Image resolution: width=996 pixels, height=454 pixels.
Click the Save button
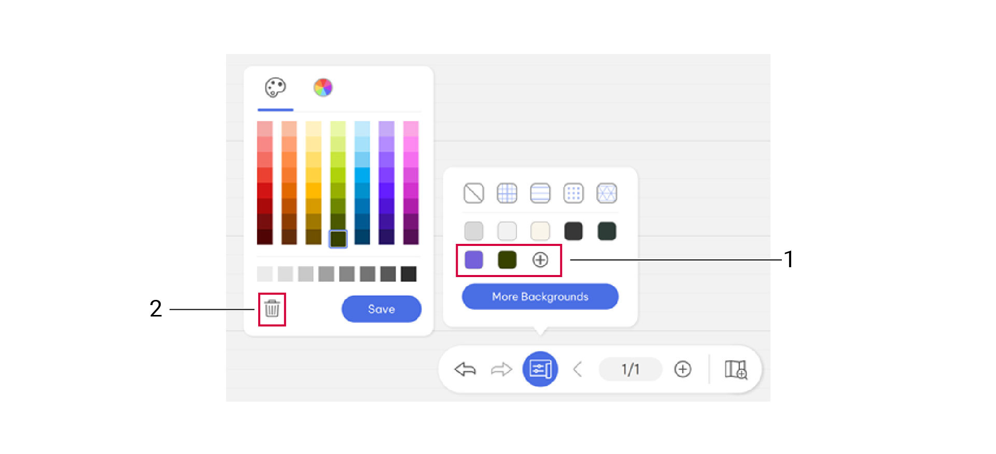pyautogui.click(x=381, y=309)
